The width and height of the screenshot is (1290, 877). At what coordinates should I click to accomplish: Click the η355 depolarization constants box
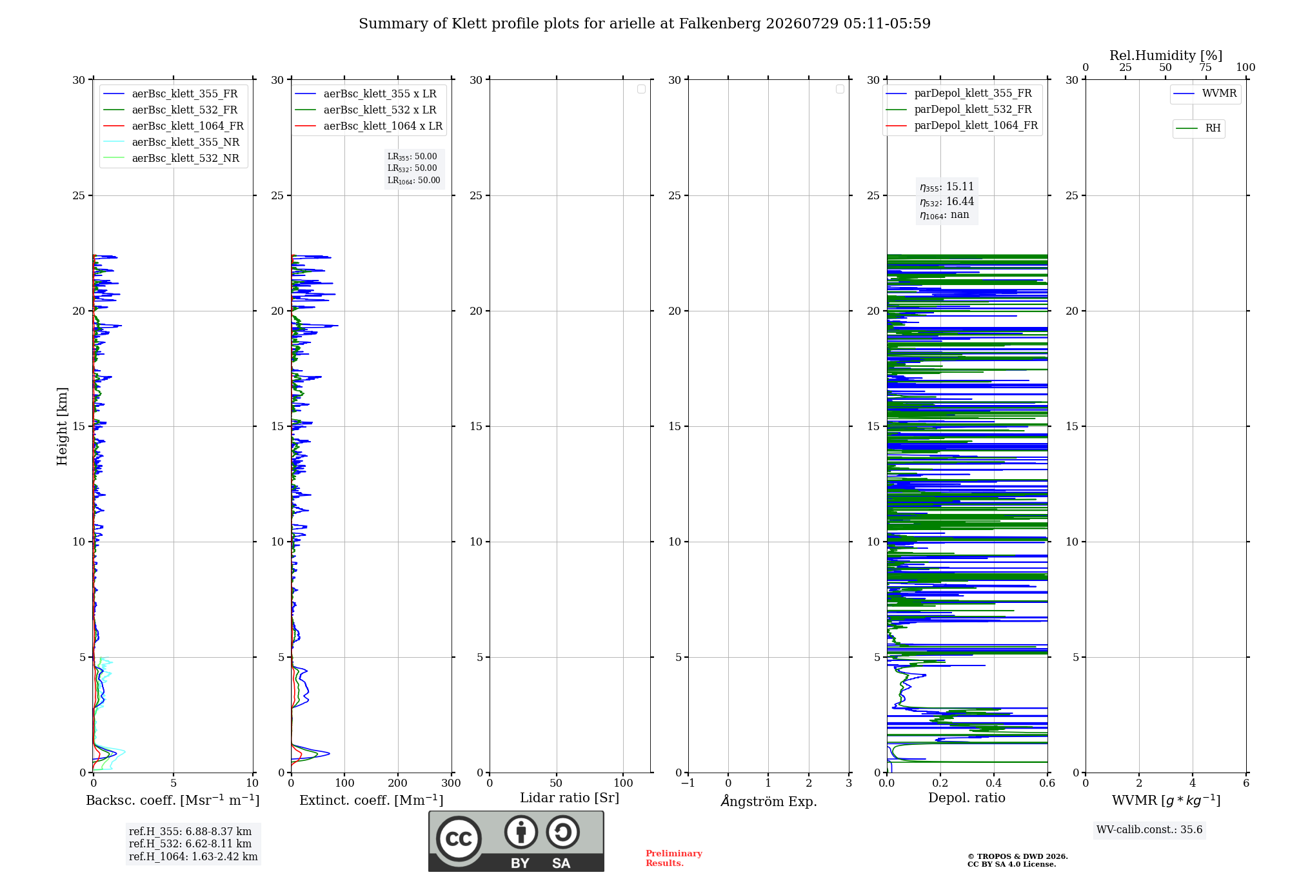pos(947,201)
